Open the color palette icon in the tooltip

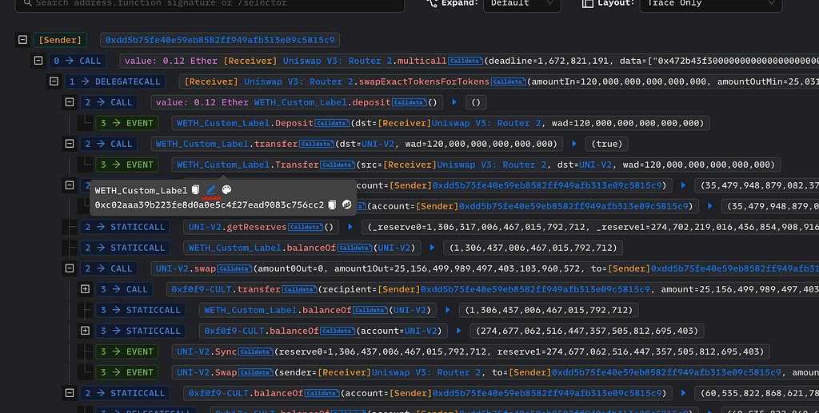pyautogui.click(x=226, y=190)
